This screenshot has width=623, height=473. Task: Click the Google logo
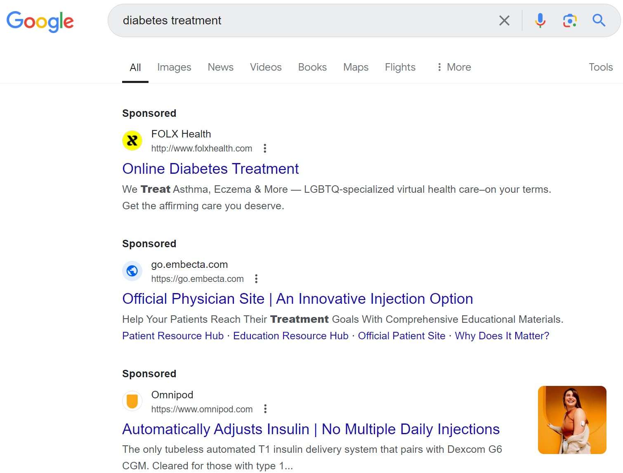tap(40, 21)
